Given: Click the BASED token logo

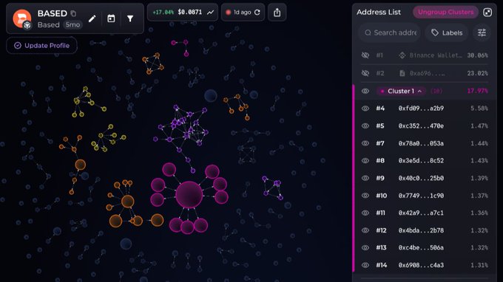Looking at the screenshot, I should tap(21, 18).
